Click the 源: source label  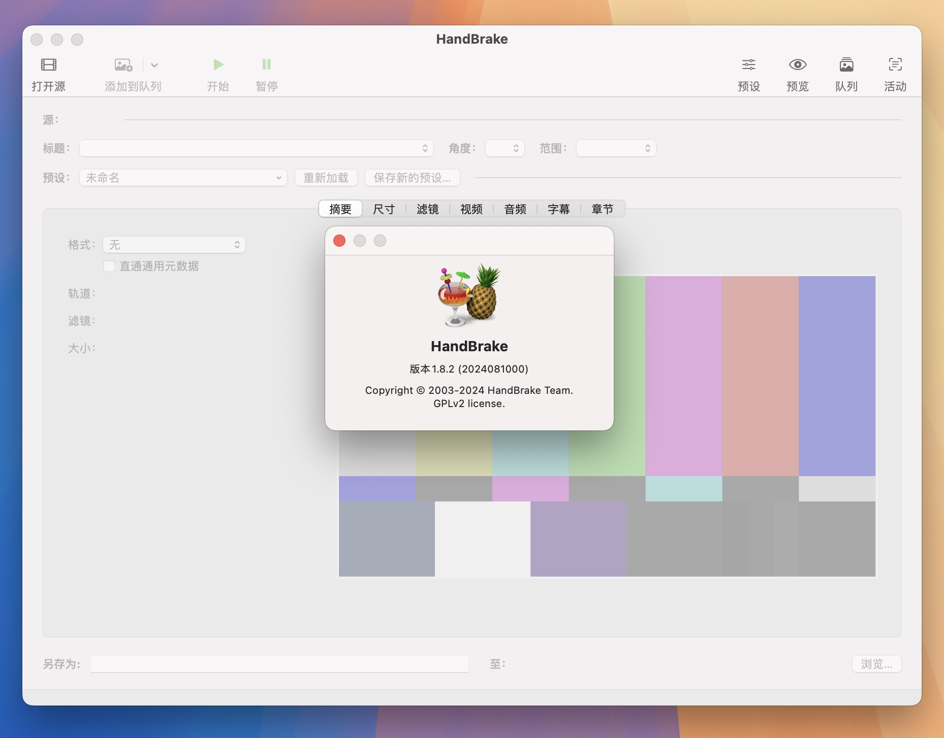tap(50, 120)
